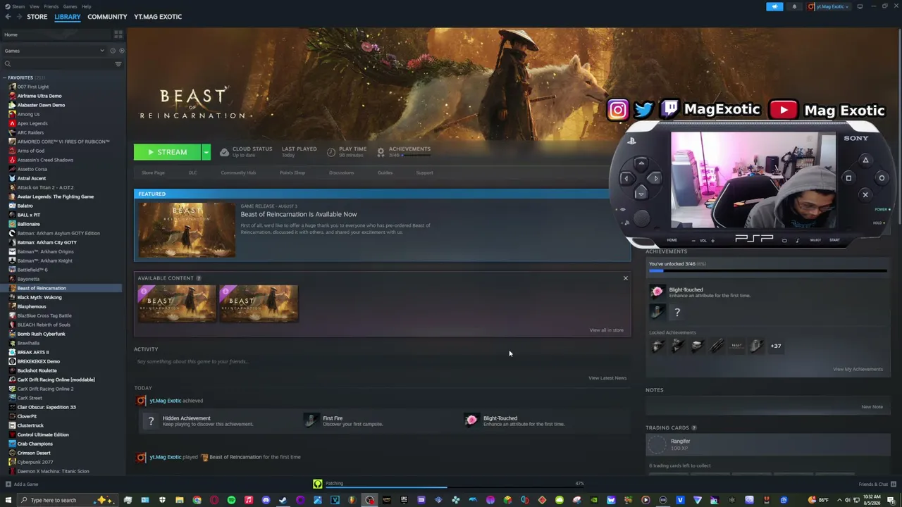Toggle ready-to-play games filter
Viewport: 902px width, 507px height.
click(x=121, y=51)
